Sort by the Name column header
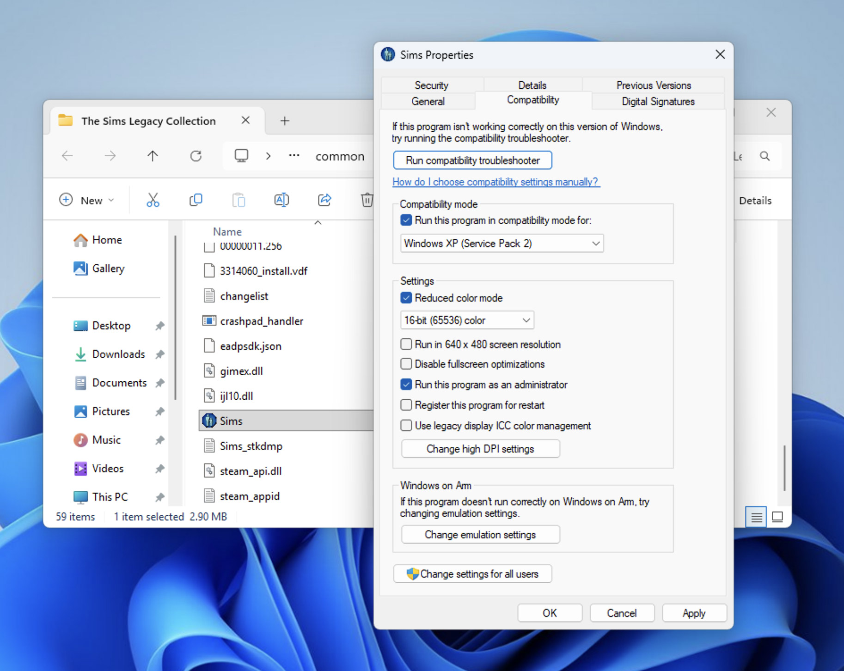Screen dimensions: 844x671 click(x=227, y=232)
